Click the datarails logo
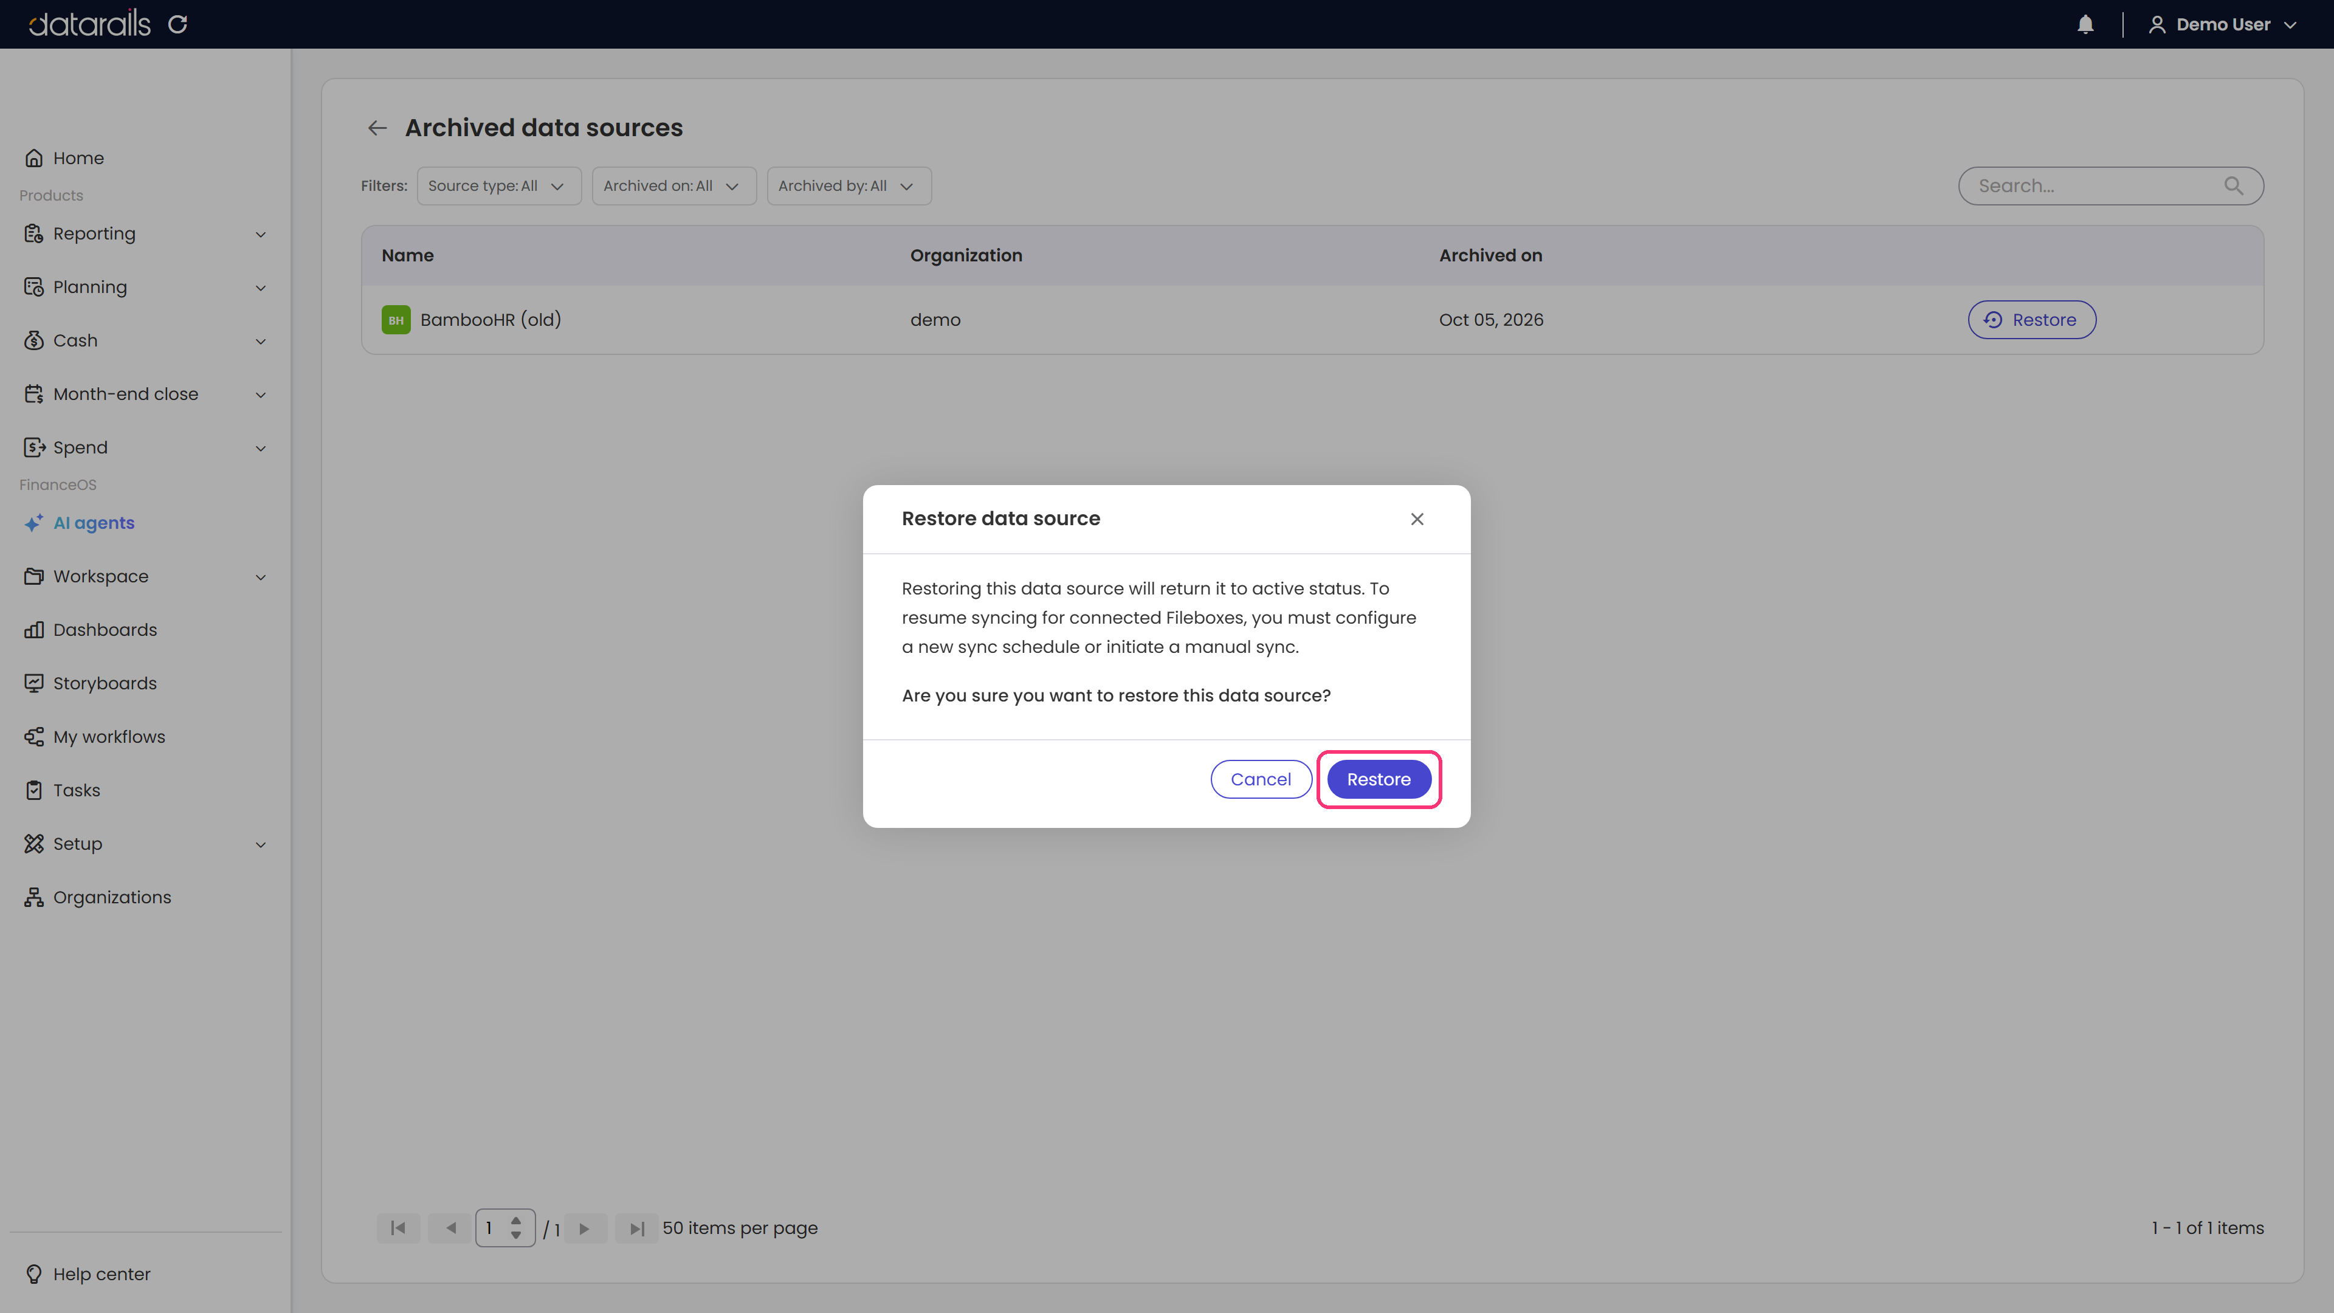This screenshot has height=1313, width=2334. point(90,24)
